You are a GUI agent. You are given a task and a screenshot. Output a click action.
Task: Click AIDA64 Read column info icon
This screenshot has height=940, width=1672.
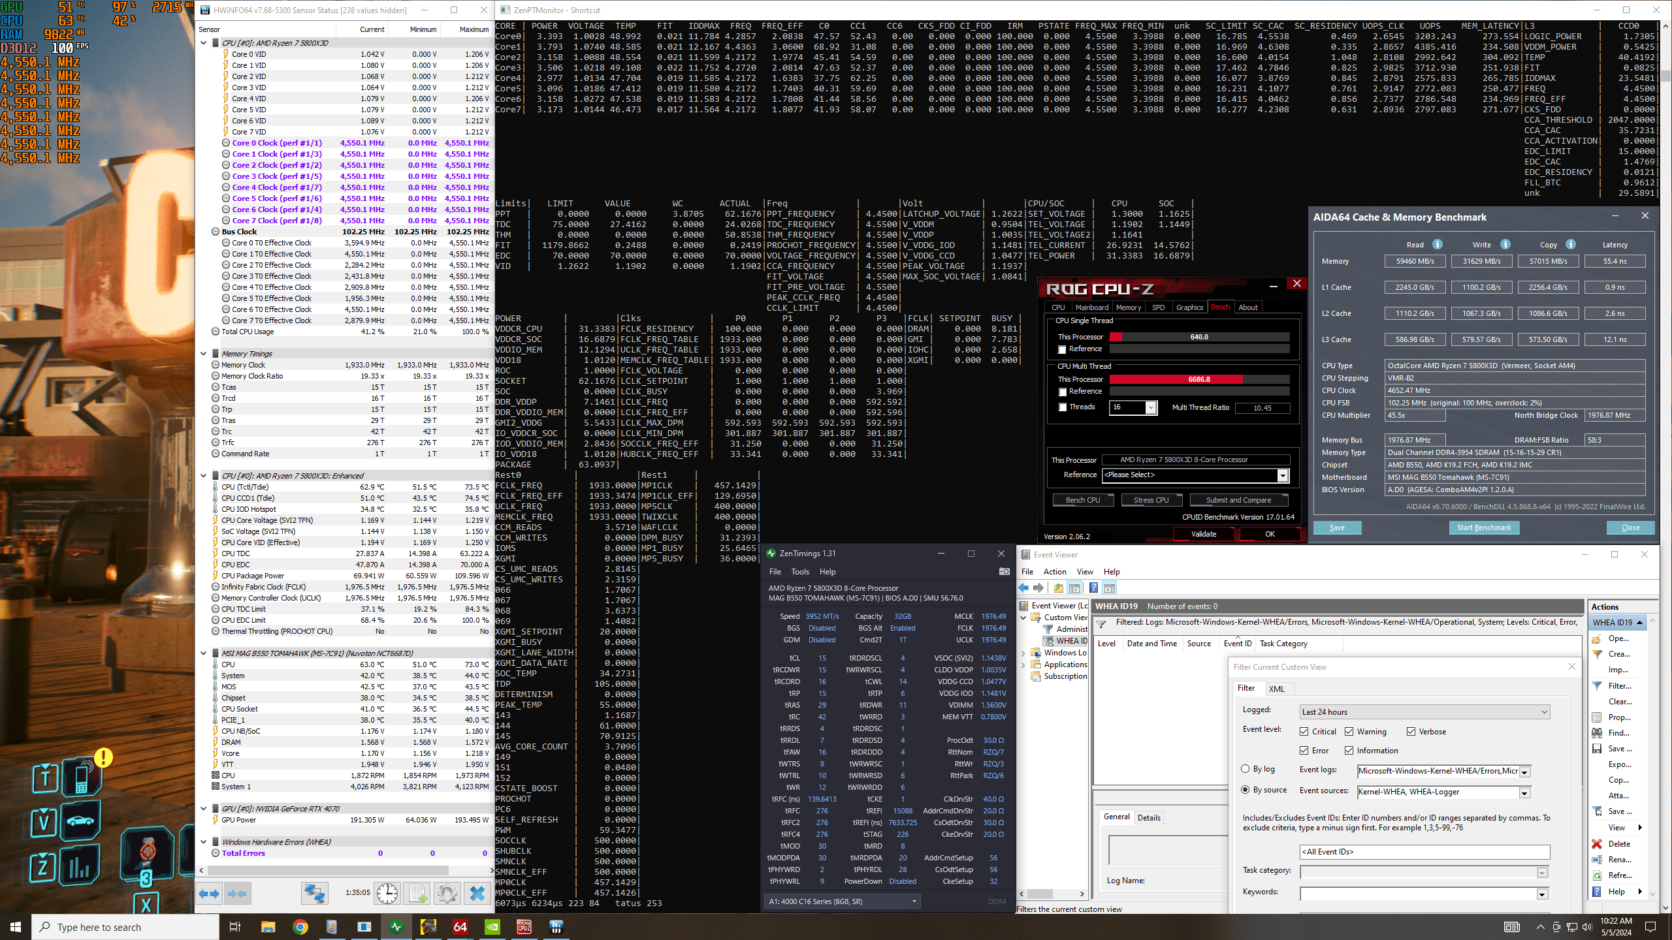coord(1438,244)
